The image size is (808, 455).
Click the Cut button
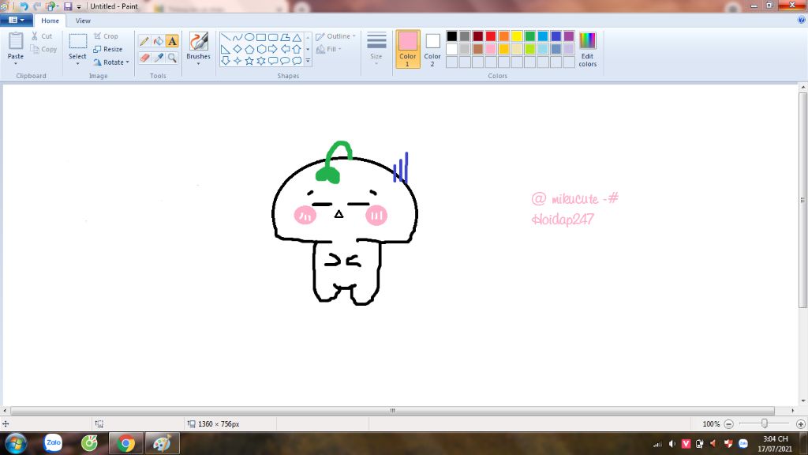(x=42, y=36)
